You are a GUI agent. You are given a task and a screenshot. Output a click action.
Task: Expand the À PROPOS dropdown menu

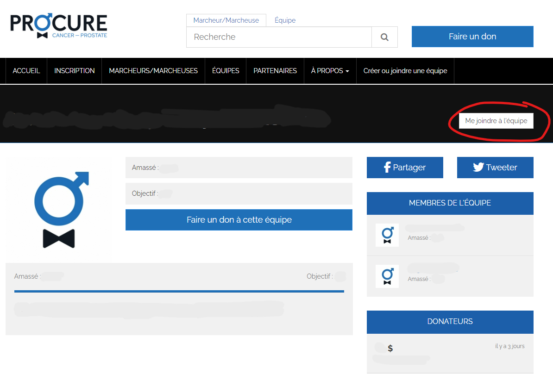(x=330, y=71)
